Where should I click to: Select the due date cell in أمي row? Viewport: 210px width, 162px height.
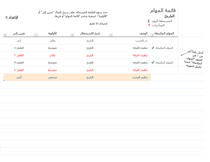[x=90, y=77]
